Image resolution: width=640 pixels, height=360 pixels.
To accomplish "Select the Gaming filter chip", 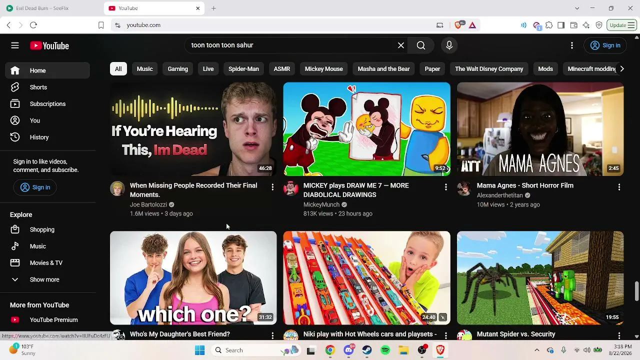I will (178, 69).
